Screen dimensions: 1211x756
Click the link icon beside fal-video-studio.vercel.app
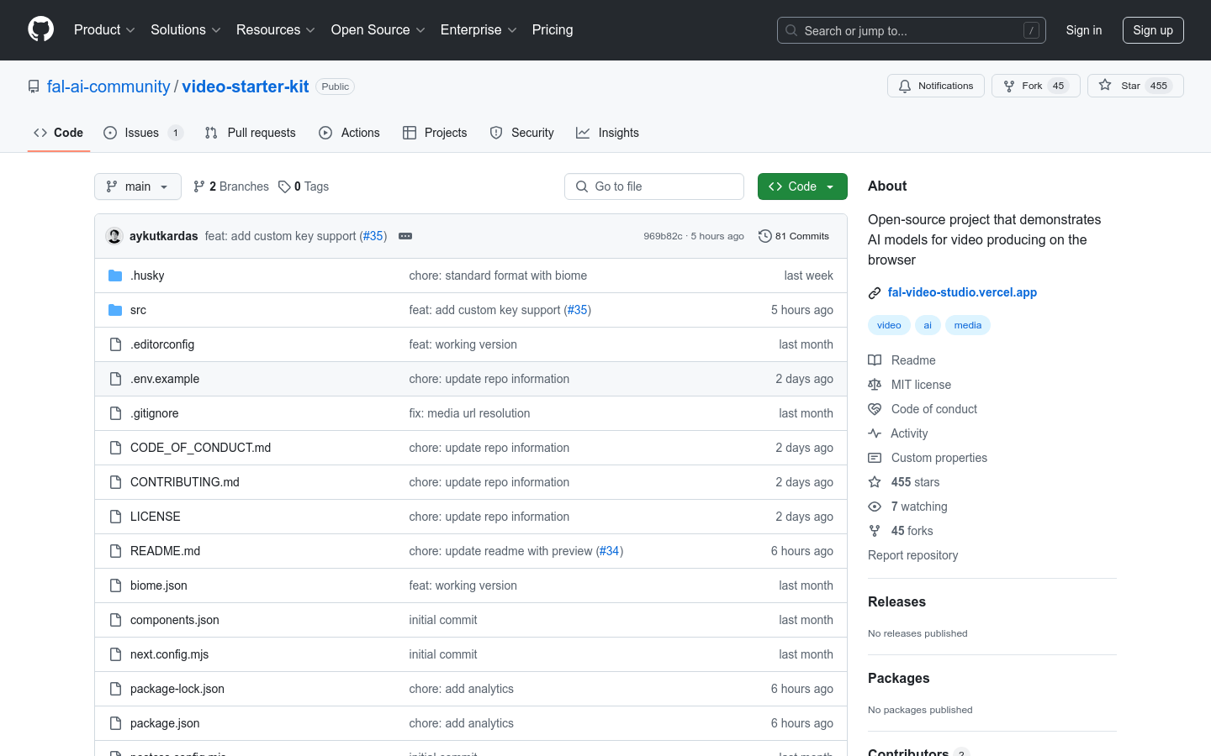pyautogui.click(x=875, y=293)
